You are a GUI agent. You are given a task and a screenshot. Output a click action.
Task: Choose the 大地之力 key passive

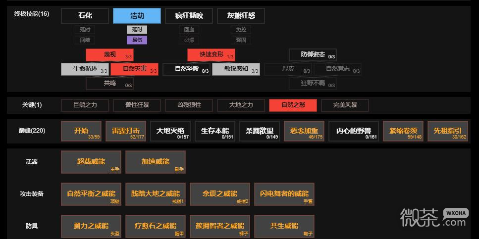tap(241, 105)
